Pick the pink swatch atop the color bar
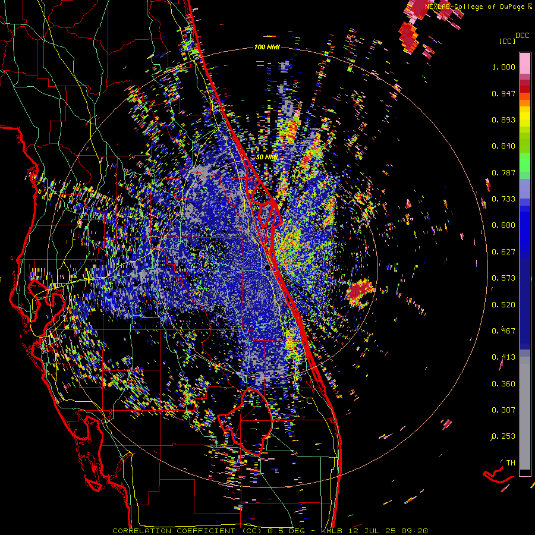Image resolution: width=535 pixels, height=535 pixels. [525, 64]
